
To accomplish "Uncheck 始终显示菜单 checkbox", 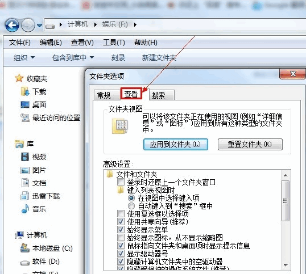I will point(121,229).
